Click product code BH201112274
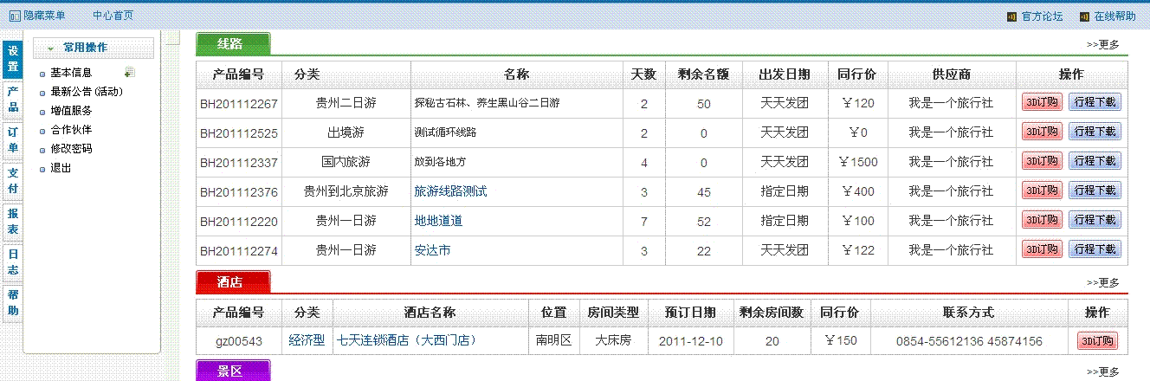 click(x=239, y=251)
